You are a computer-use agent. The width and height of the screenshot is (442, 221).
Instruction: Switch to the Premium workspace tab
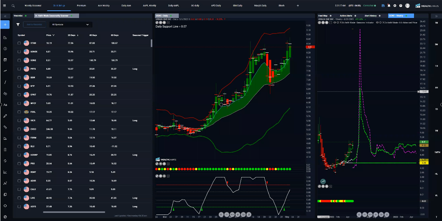pyautogui.click(x=81, y=6)
